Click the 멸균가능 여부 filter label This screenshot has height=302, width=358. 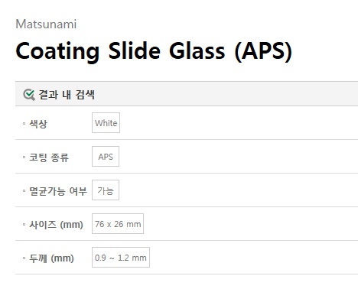click(58, 191)
